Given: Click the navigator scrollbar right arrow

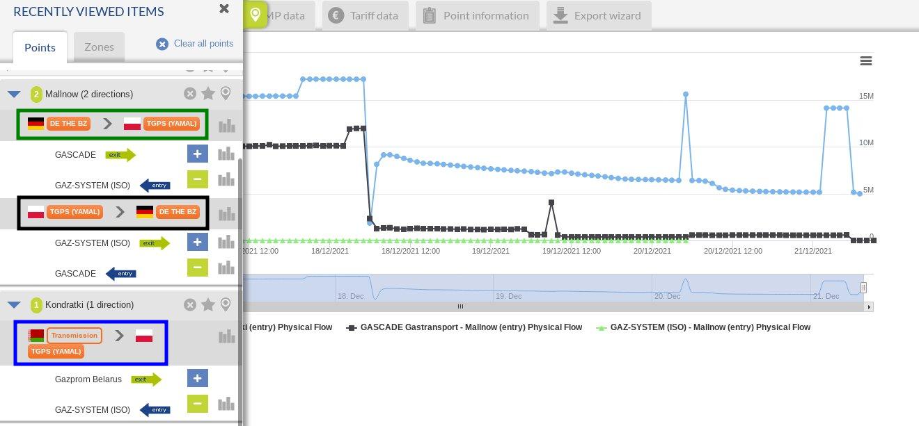Looking at the screenshot, I should 868,306.
